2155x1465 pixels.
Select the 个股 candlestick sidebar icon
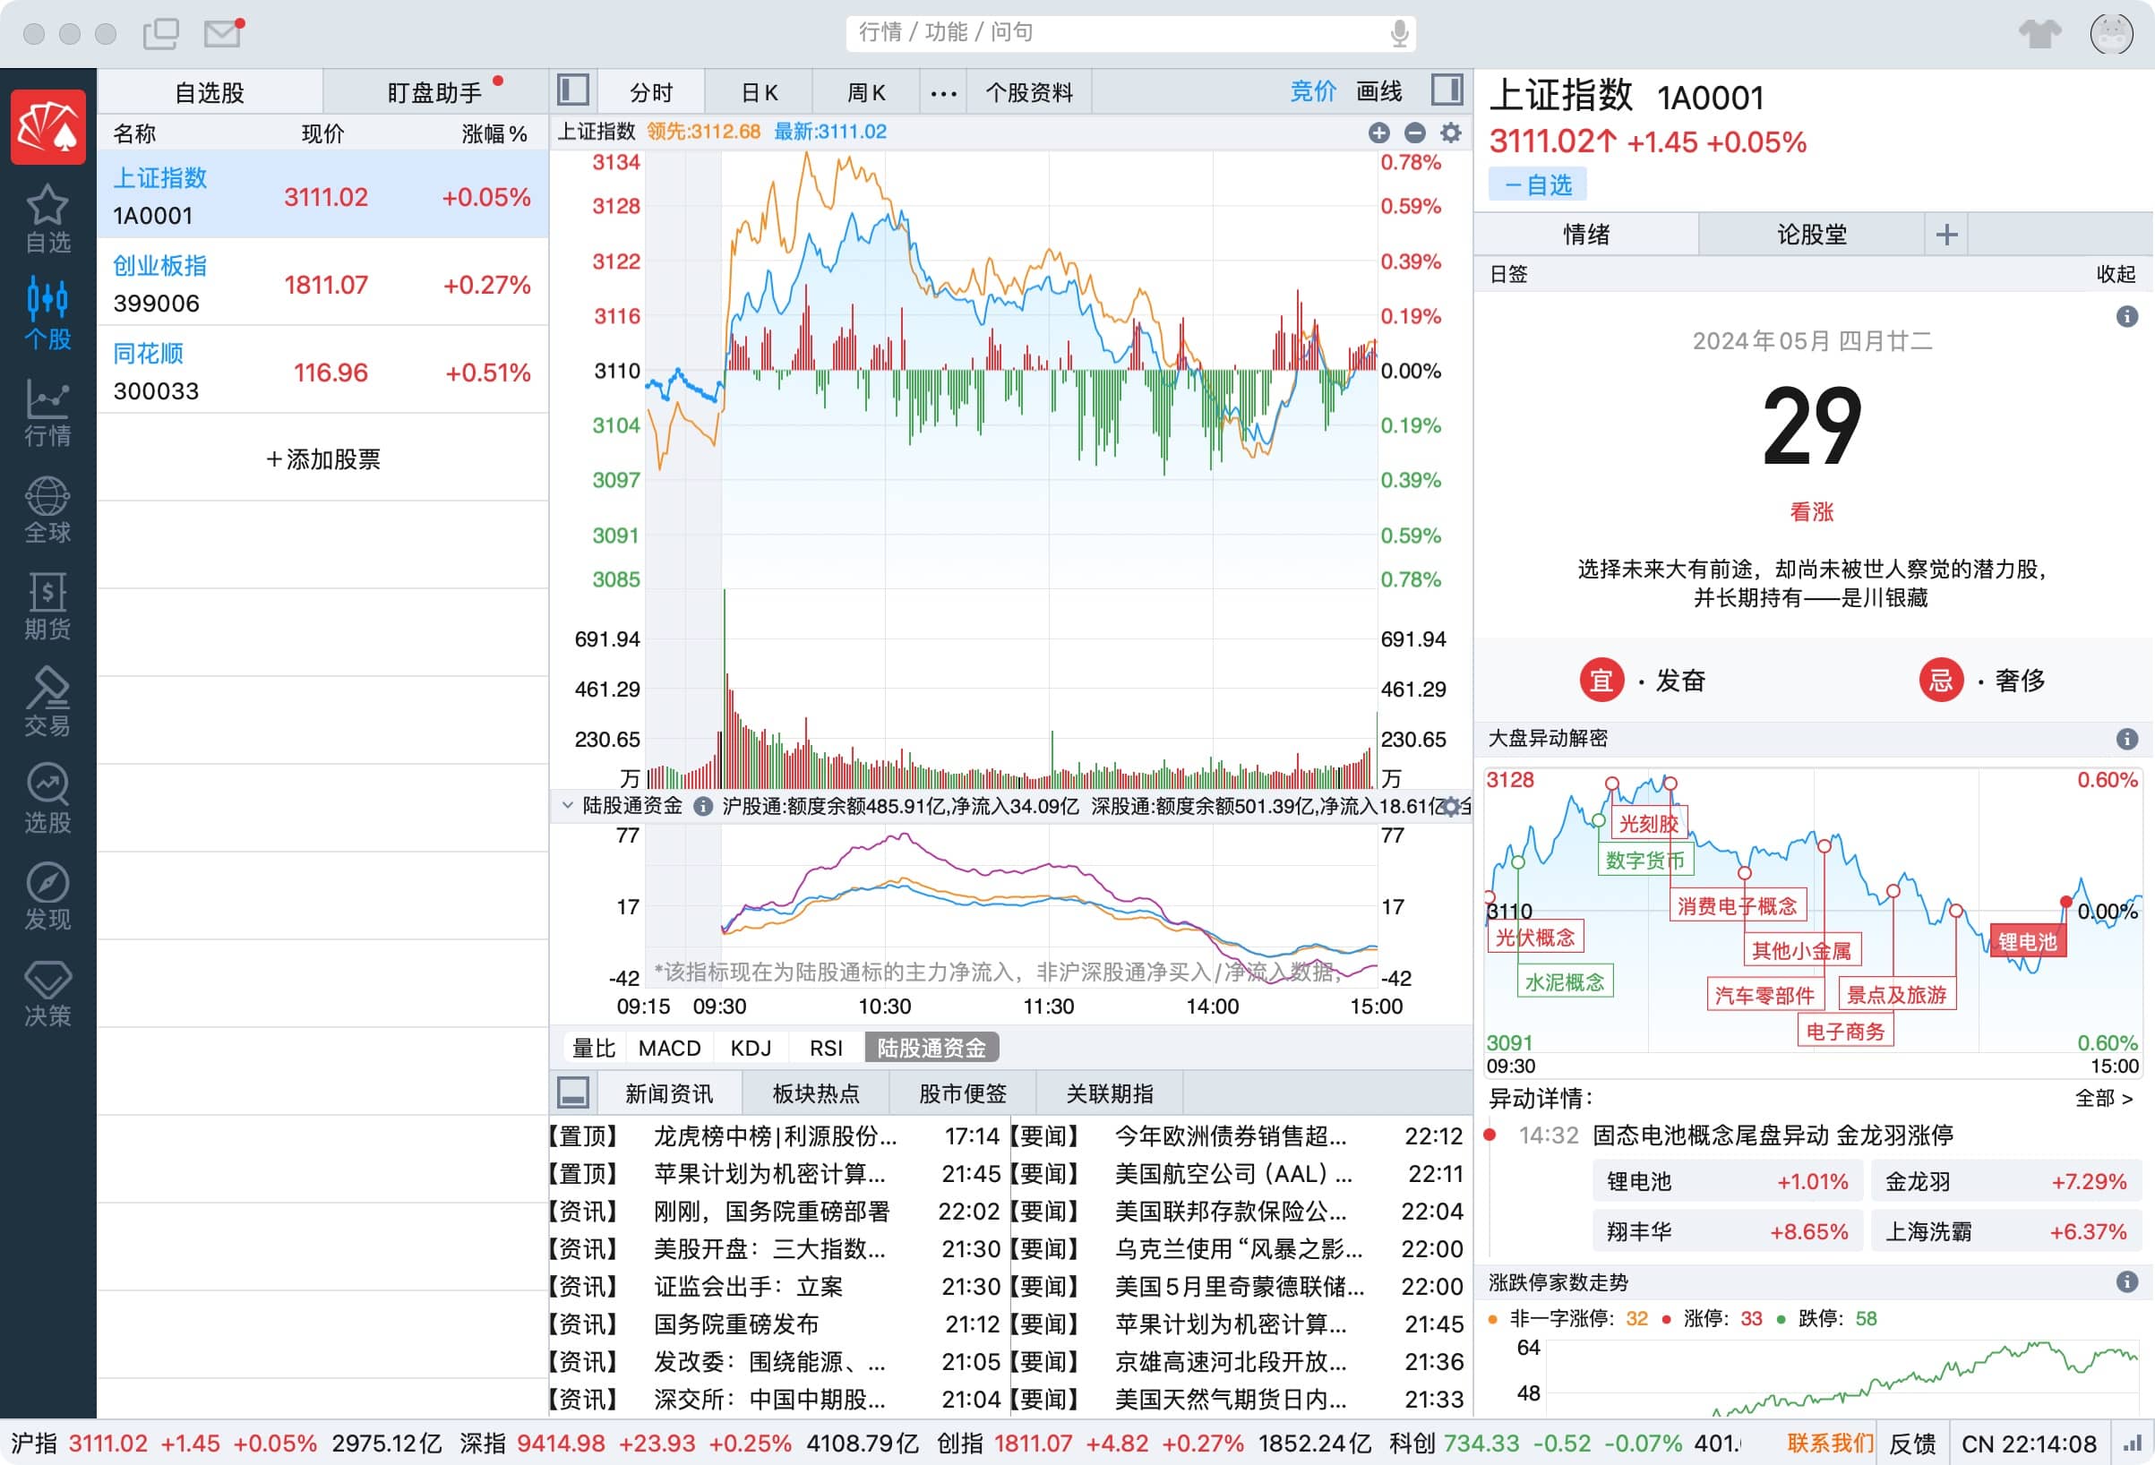pyautogui.click(x=47, y=314)
